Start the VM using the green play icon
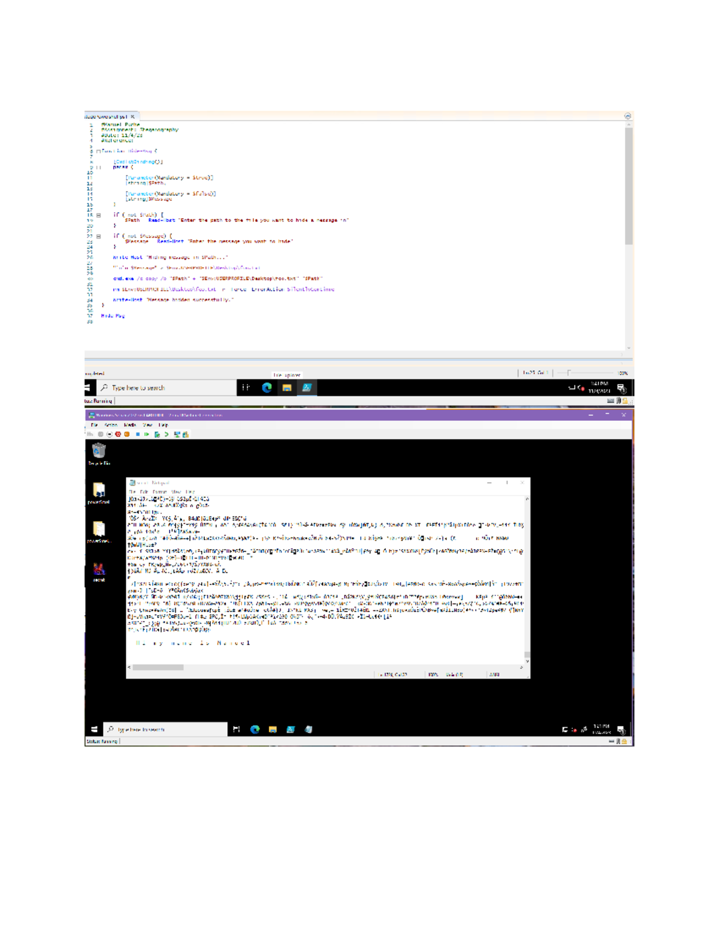Image resolution: width=719 pixels, height=931 pixels. (147, 433)
